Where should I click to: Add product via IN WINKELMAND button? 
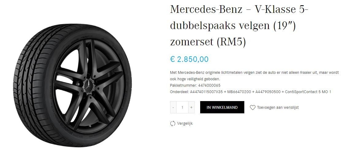tap(222, 107)
